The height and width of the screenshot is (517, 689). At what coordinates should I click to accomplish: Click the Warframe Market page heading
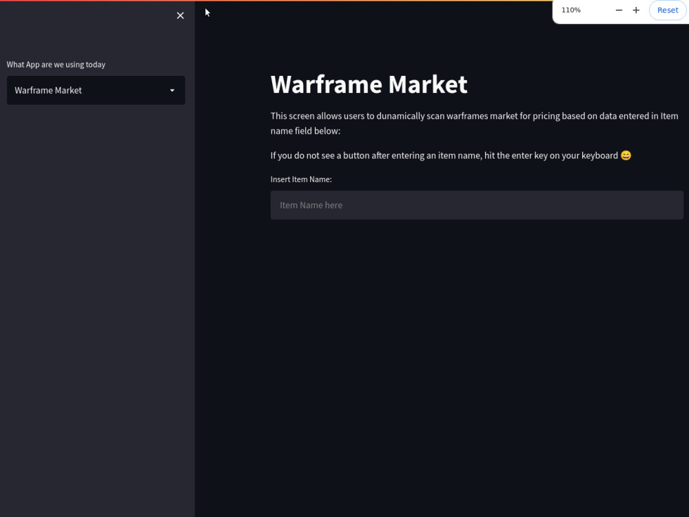point(369,84)
